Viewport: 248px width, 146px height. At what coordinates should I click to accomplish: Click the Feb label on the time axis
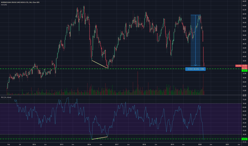(x=9, y=144)
